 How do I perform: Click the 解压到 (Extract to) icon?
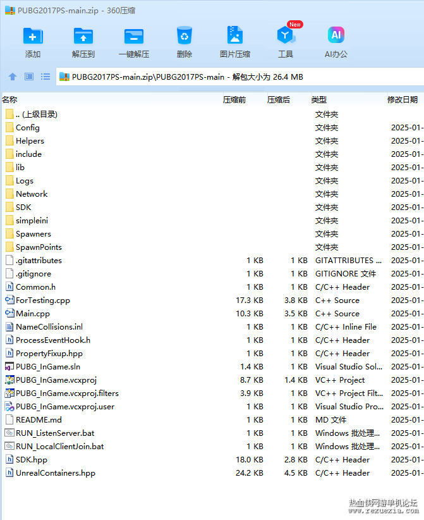(83, 36)
